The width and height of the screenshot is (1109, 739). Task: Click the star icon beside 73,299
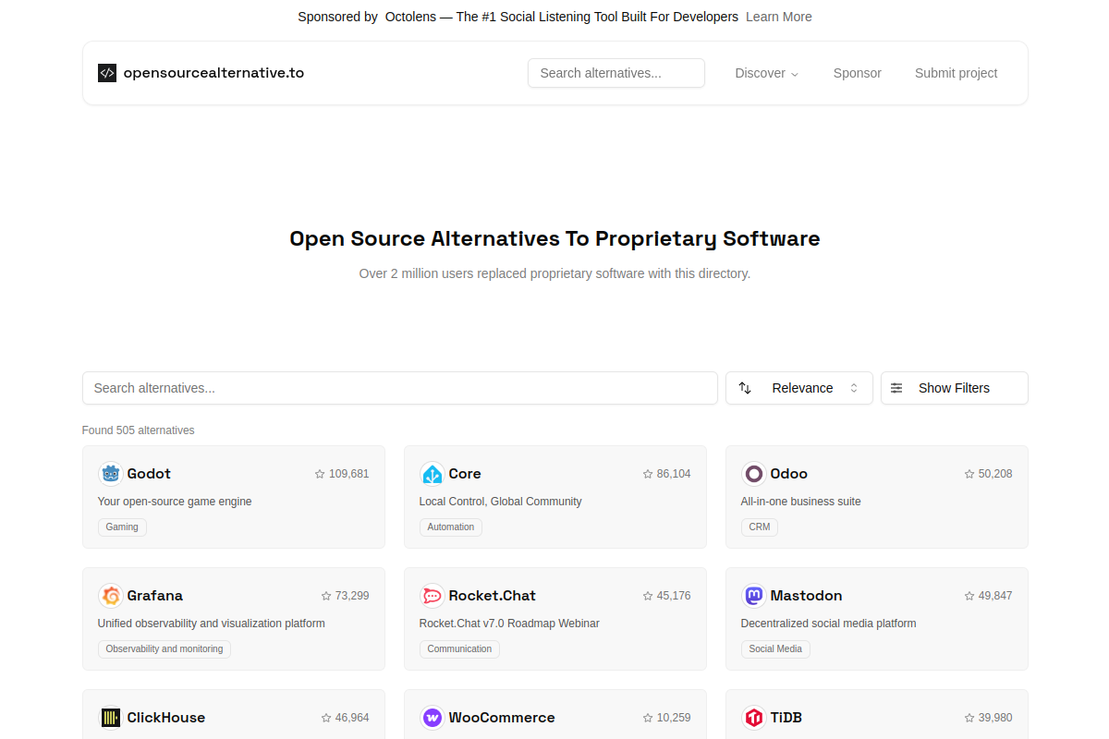click(x=326, y=596)
